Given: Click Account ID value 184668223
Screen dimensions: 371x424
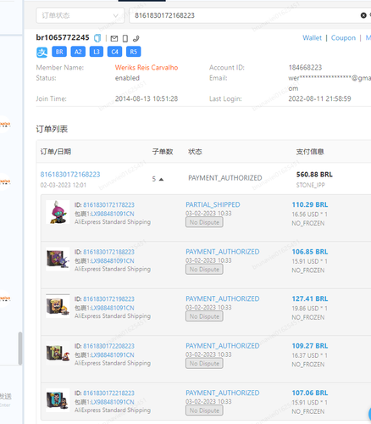Looking at the screenshot, I should [x=305, y=68].
